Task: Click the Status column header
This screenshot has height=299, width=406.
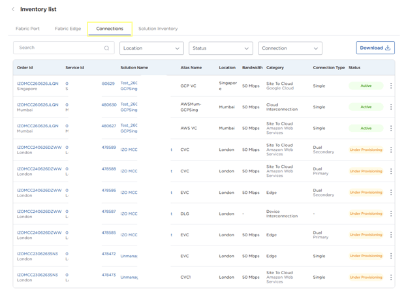Action: (x=354, y=67)
